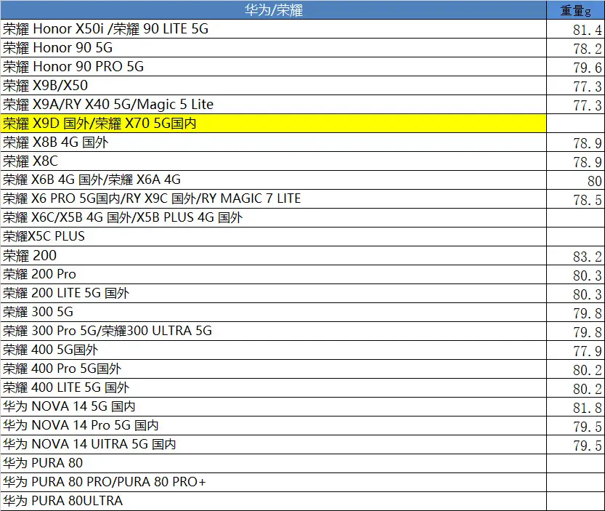Select the weight value 83.2

coord(587,257)
